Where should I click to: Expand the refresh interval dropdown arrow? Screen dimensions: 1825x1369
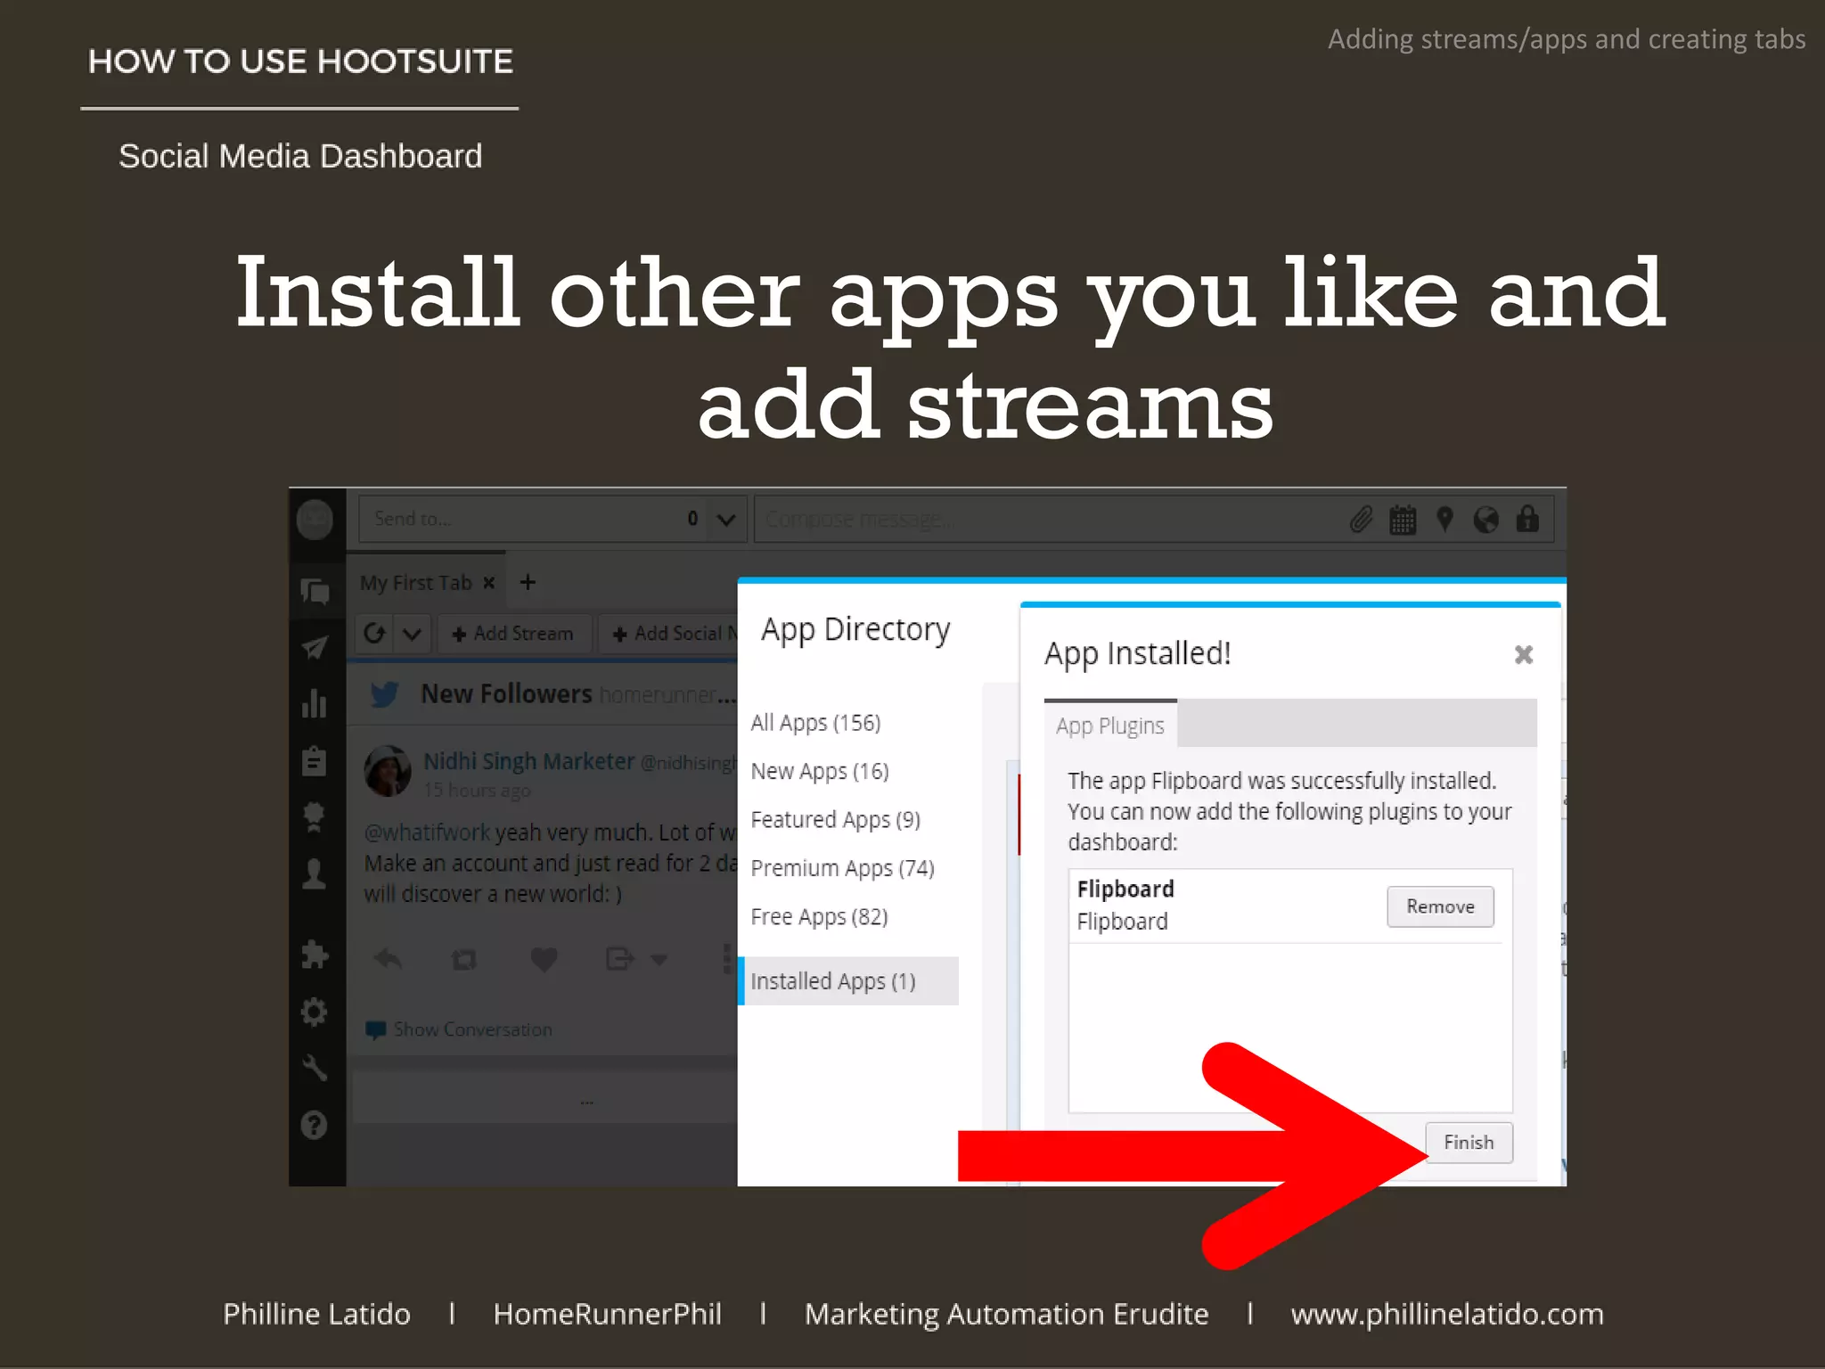[x=412, y=634]
